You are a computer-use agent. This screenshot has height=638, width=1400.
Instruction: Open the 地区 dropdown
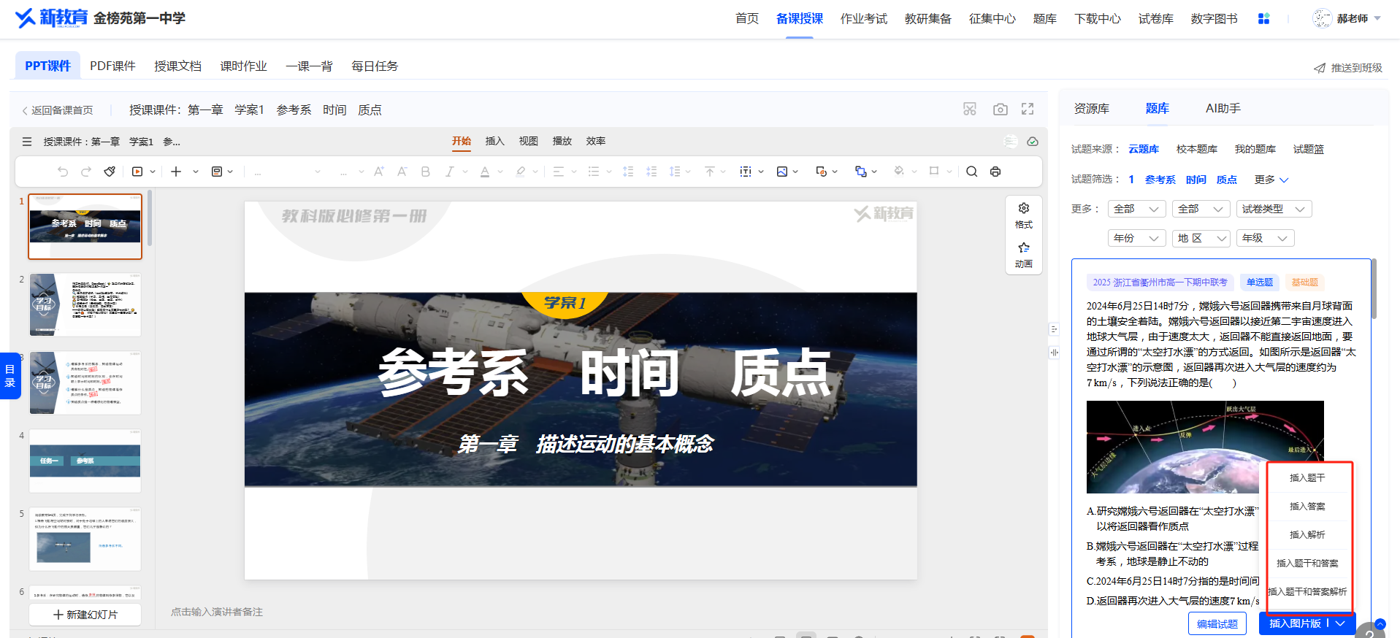click(1201, 238)
